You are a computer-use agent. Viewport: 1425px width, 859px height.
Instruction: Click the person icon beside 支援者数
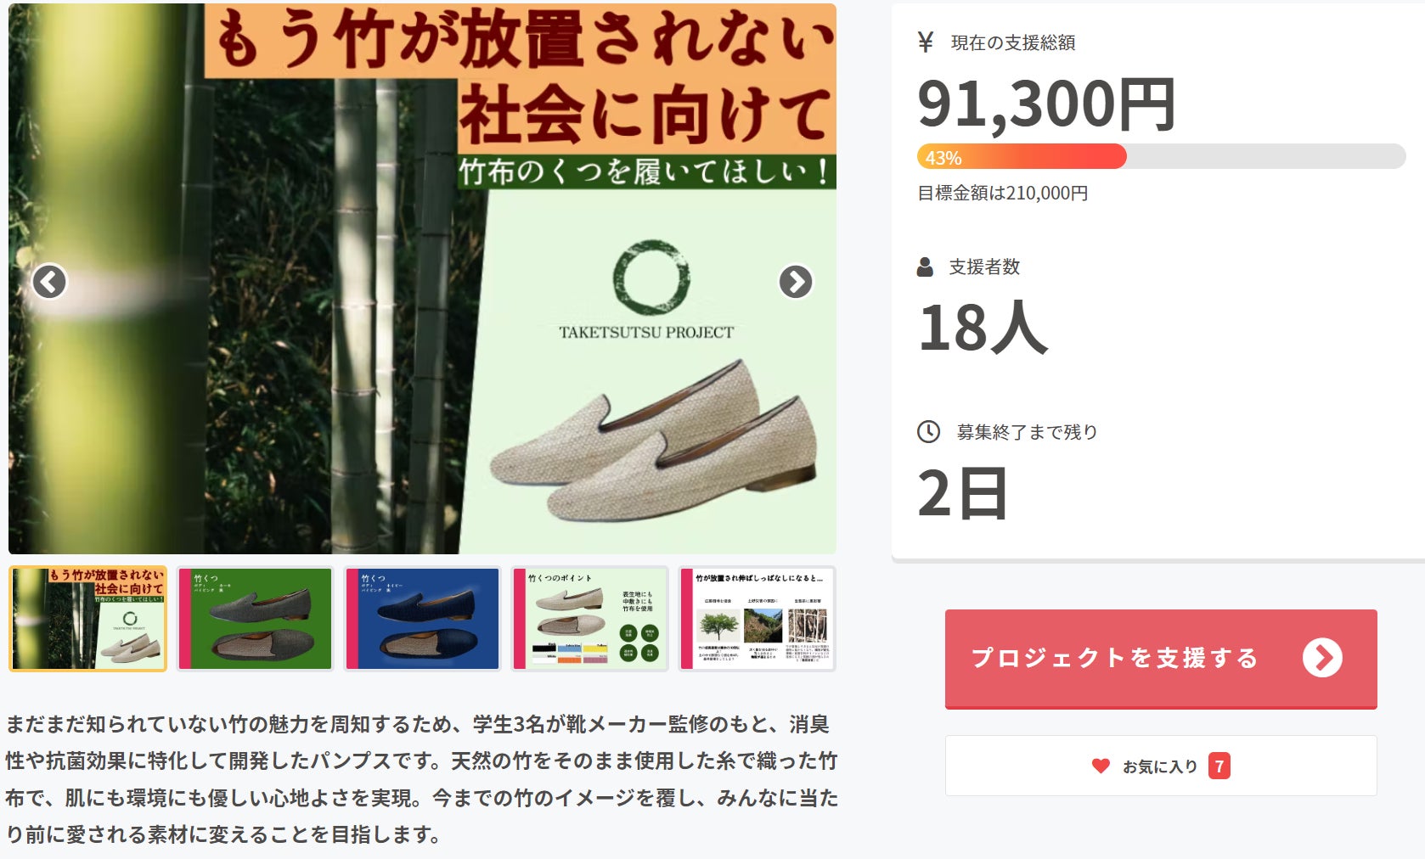[925, 267]
